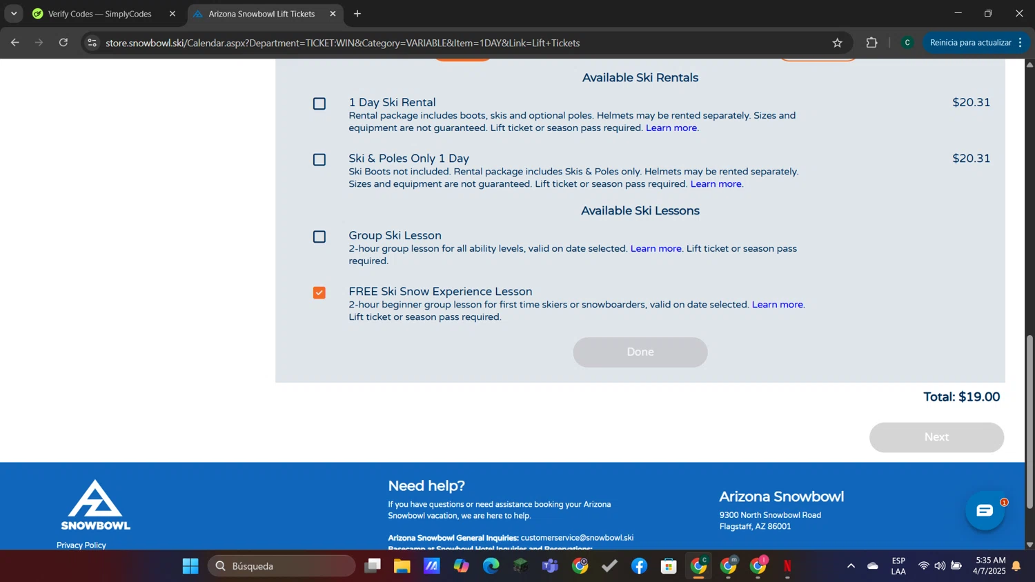Open notifications bell in tray
This screenshot has height=582, width=1035.
(x=1016, y=566)
